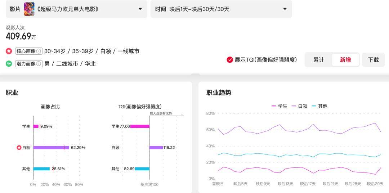Toggle the 白领 legend series
Image resolution: width=389 pixels, height=193 pixels.
coord(300,106)
